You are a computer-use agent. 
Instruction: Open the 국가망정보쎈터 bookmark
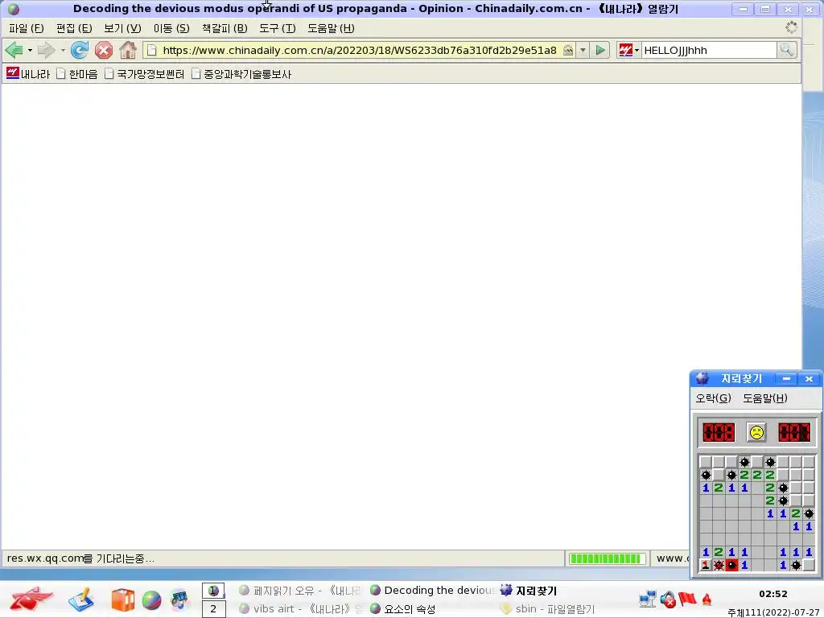(x=145, y=74)
